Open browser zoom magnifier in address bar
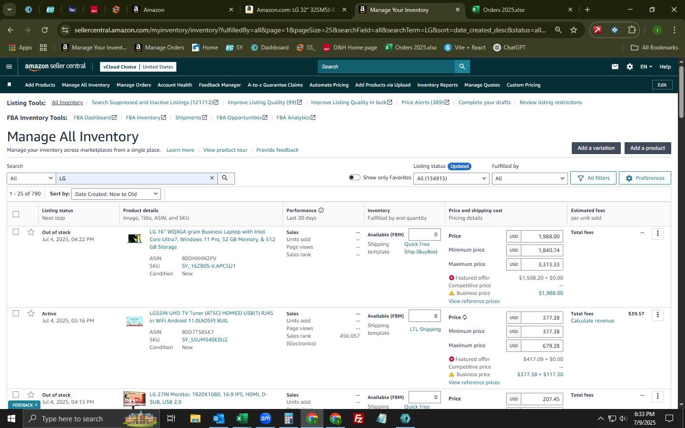685x428 pixels. click(558, 30)
